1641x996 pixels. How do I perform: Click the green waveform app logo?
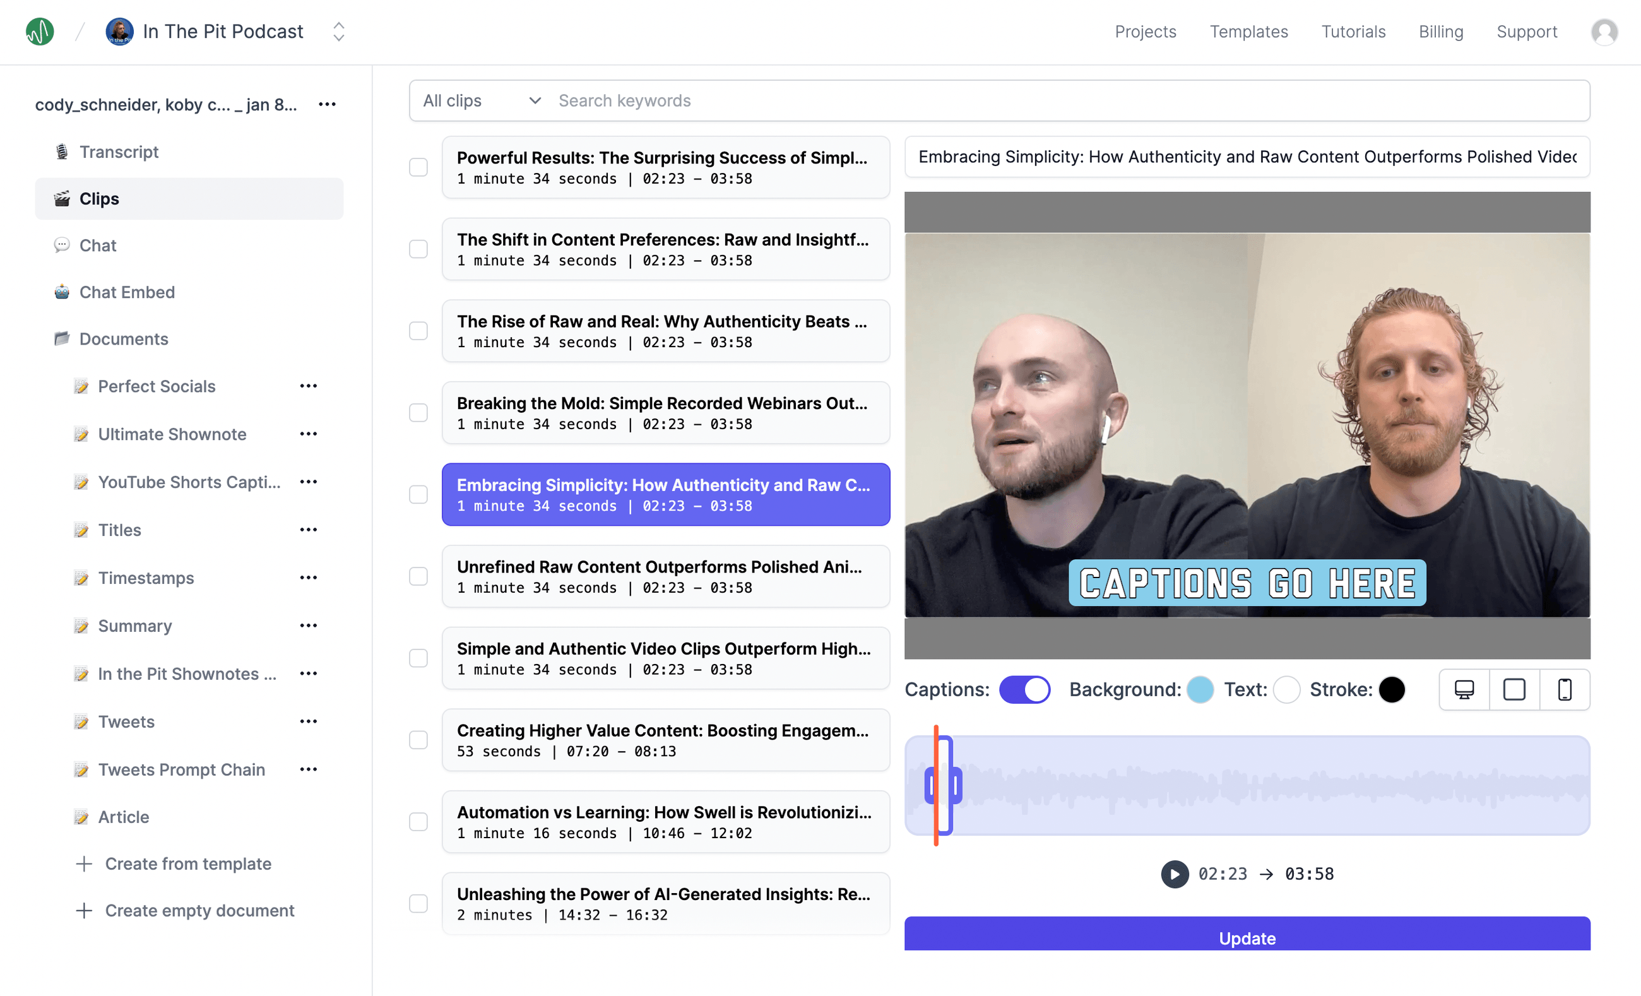40,32
